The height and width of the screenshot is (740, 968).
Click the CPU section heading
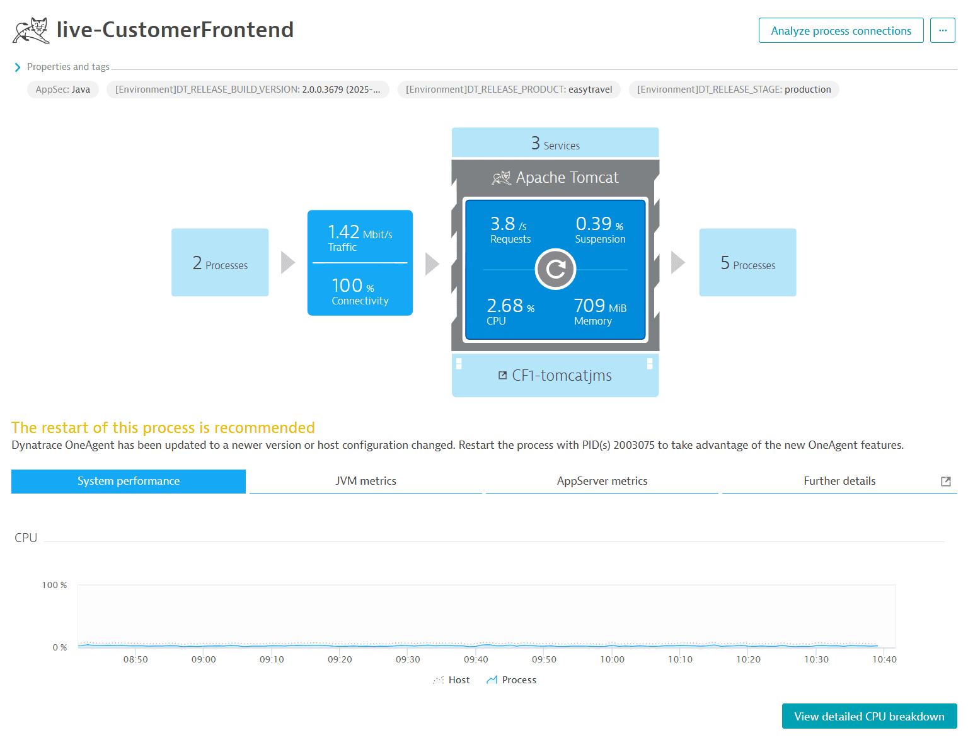pyautogui.click(x=26, y=538)
